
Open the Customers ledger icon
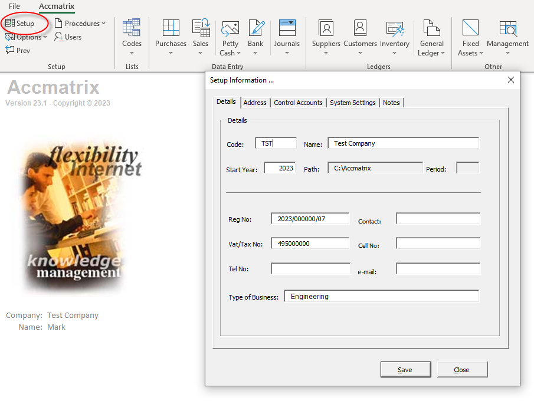click(360, 28)
